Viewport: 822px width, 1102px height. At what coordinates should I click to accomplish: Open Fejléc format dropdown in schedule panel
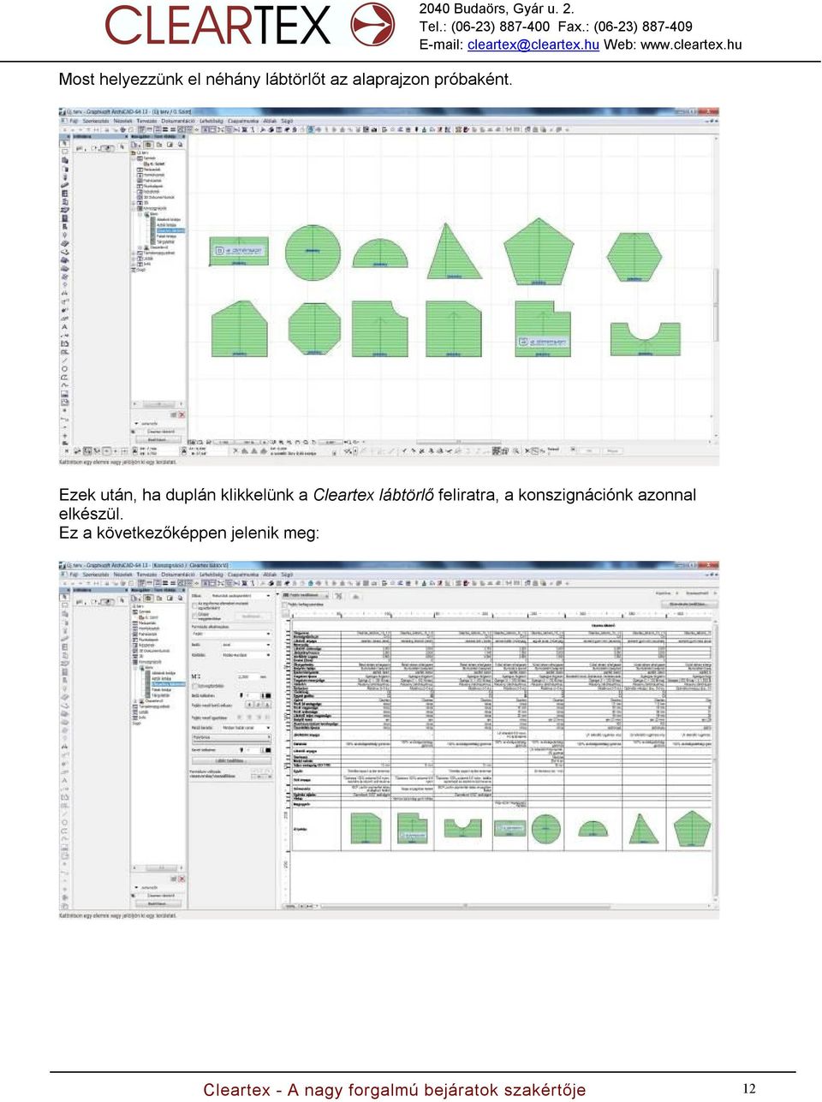[x=231, y=634]
